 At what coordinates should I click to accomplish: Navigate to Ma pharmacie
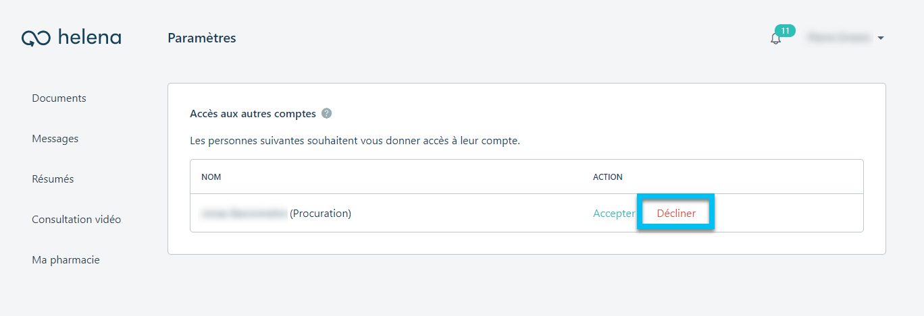coord(66,260)
